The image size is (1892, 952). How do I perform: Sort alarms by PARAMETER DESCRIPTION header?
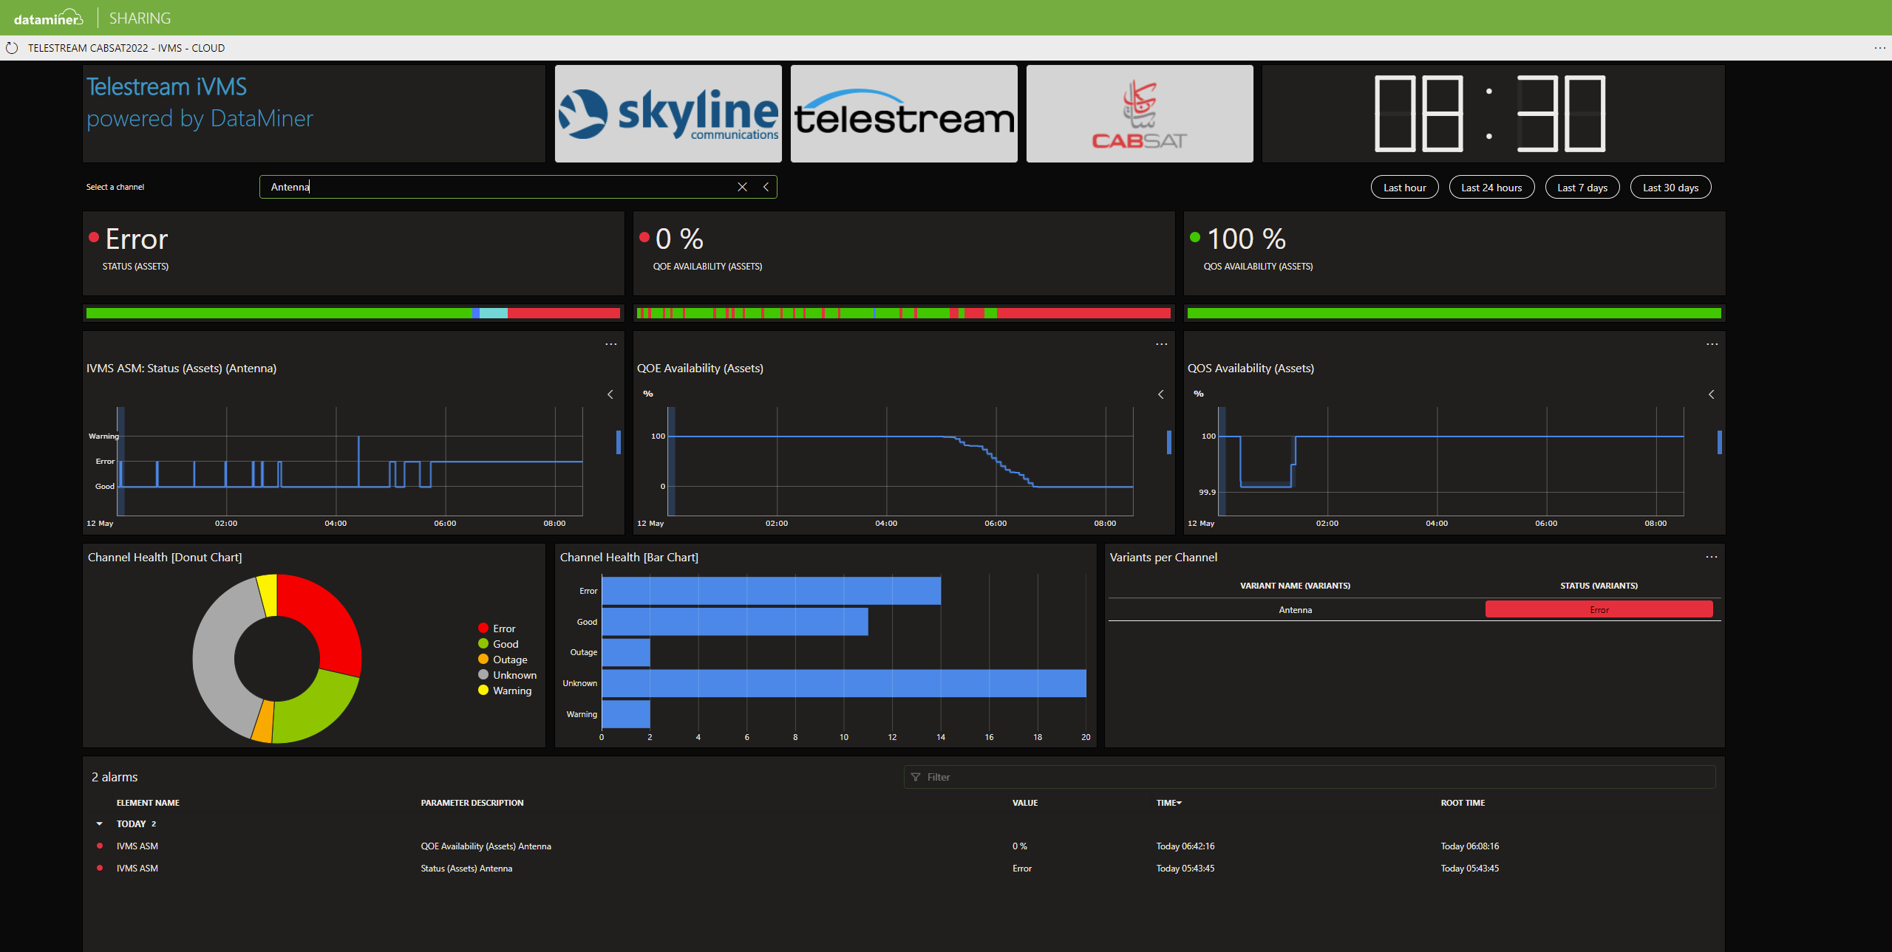click(x=472, y=803)
